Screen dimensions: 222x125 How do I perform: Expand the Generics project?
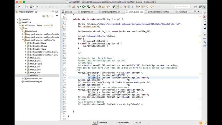click(x=17, y=19)
